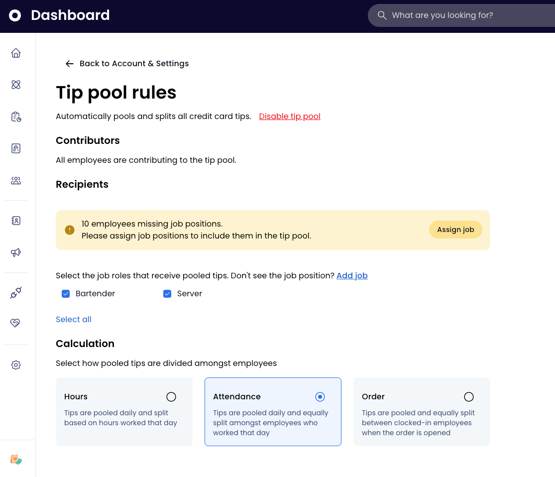Viewport: 555px width, 477px height.
Task: Select the Hours calculation radio button
Action: click(x=171, y=397)
